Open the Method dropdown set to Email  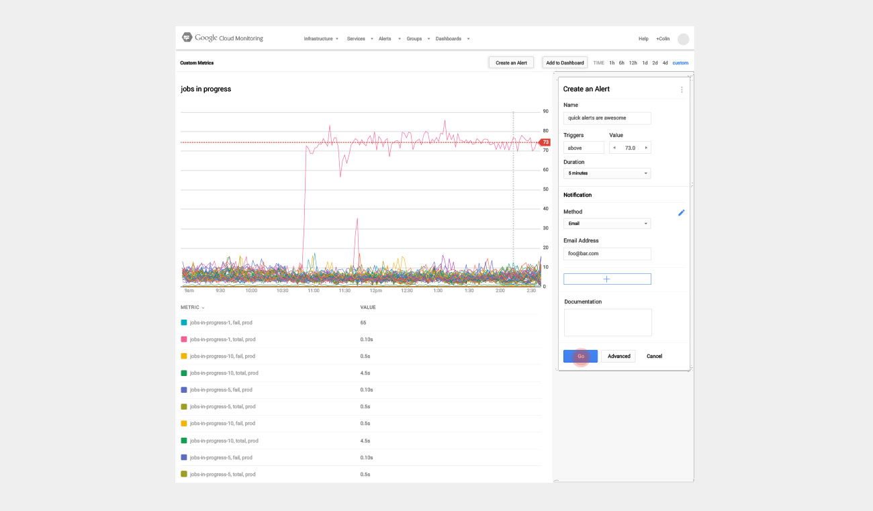click(x=607, y=224)
